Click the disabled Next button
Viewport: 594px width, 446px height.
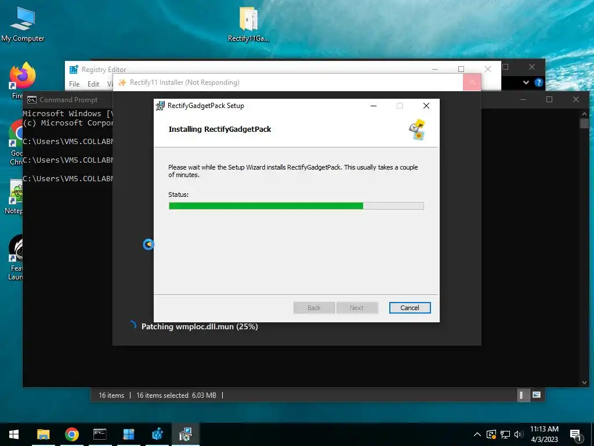pos(357,308)
